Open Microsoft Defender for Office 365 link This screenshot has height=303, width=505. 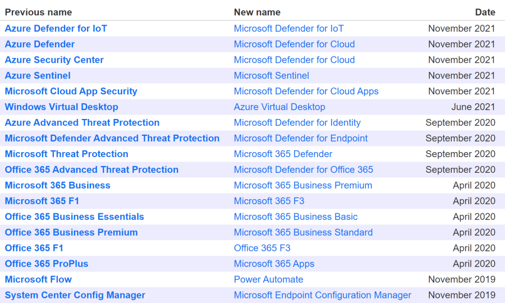[x=304, y=169]
